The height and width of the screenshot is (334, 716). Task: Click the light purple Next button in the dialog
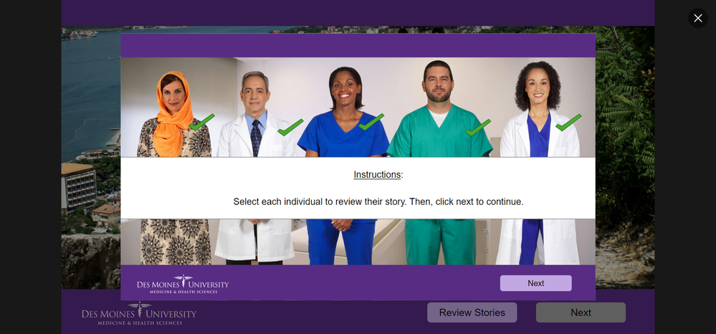click(x=535, y=283)
